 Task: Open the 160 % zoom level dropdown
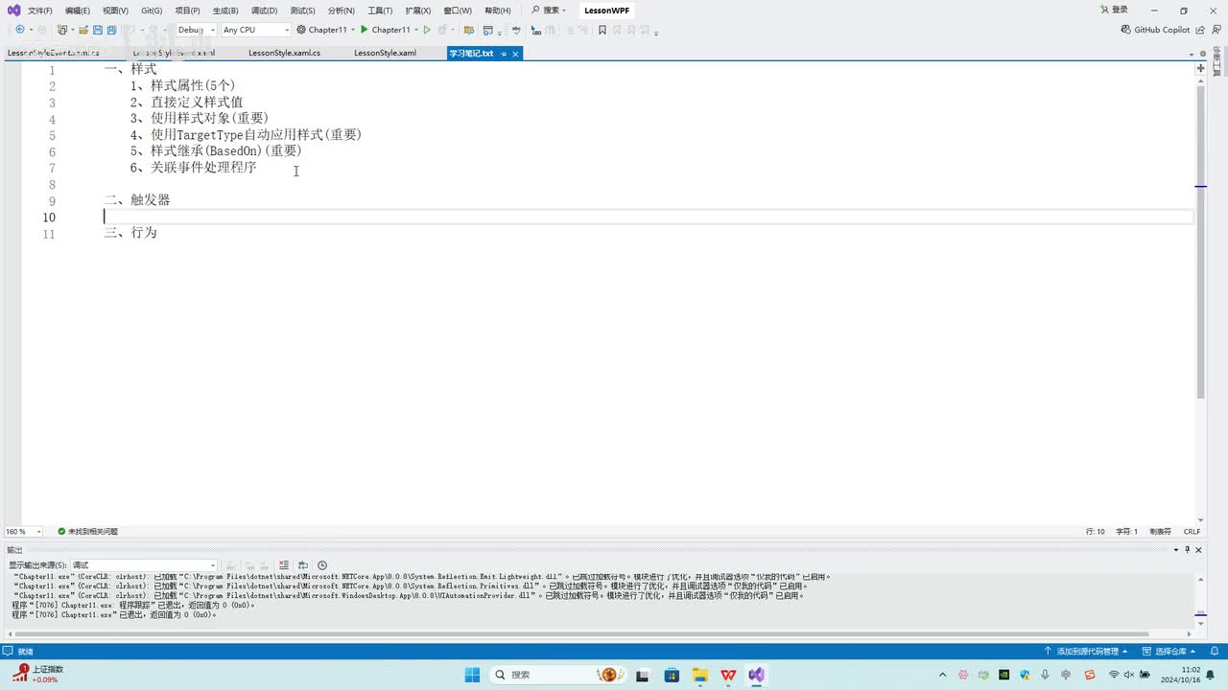[x=24, y=531]
